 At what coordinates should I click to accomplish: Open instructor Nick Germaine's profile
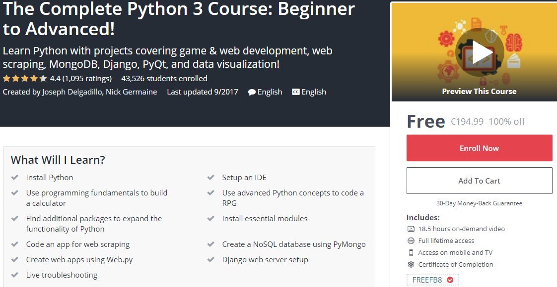point(132,92)
